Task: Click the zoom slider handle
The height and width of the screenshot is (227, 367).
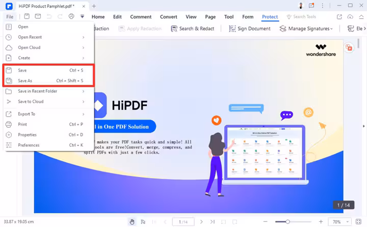Action: (287, 221)
